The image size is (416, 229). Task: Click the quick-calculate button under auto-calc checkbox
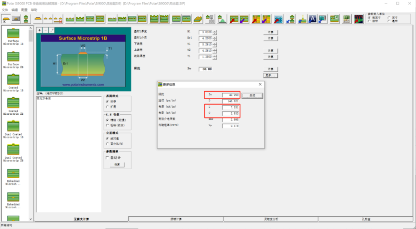coord(117,165)
